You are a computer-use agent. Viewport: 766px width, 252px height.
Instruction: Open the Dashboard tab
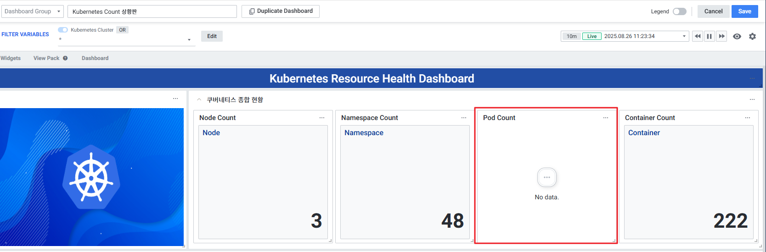95,58
